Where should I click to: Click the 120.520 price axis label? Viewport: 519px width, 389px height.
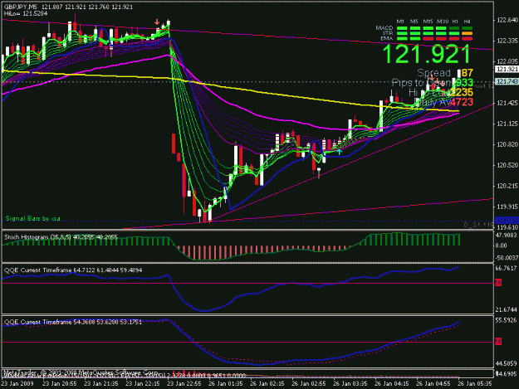(507, 165)
